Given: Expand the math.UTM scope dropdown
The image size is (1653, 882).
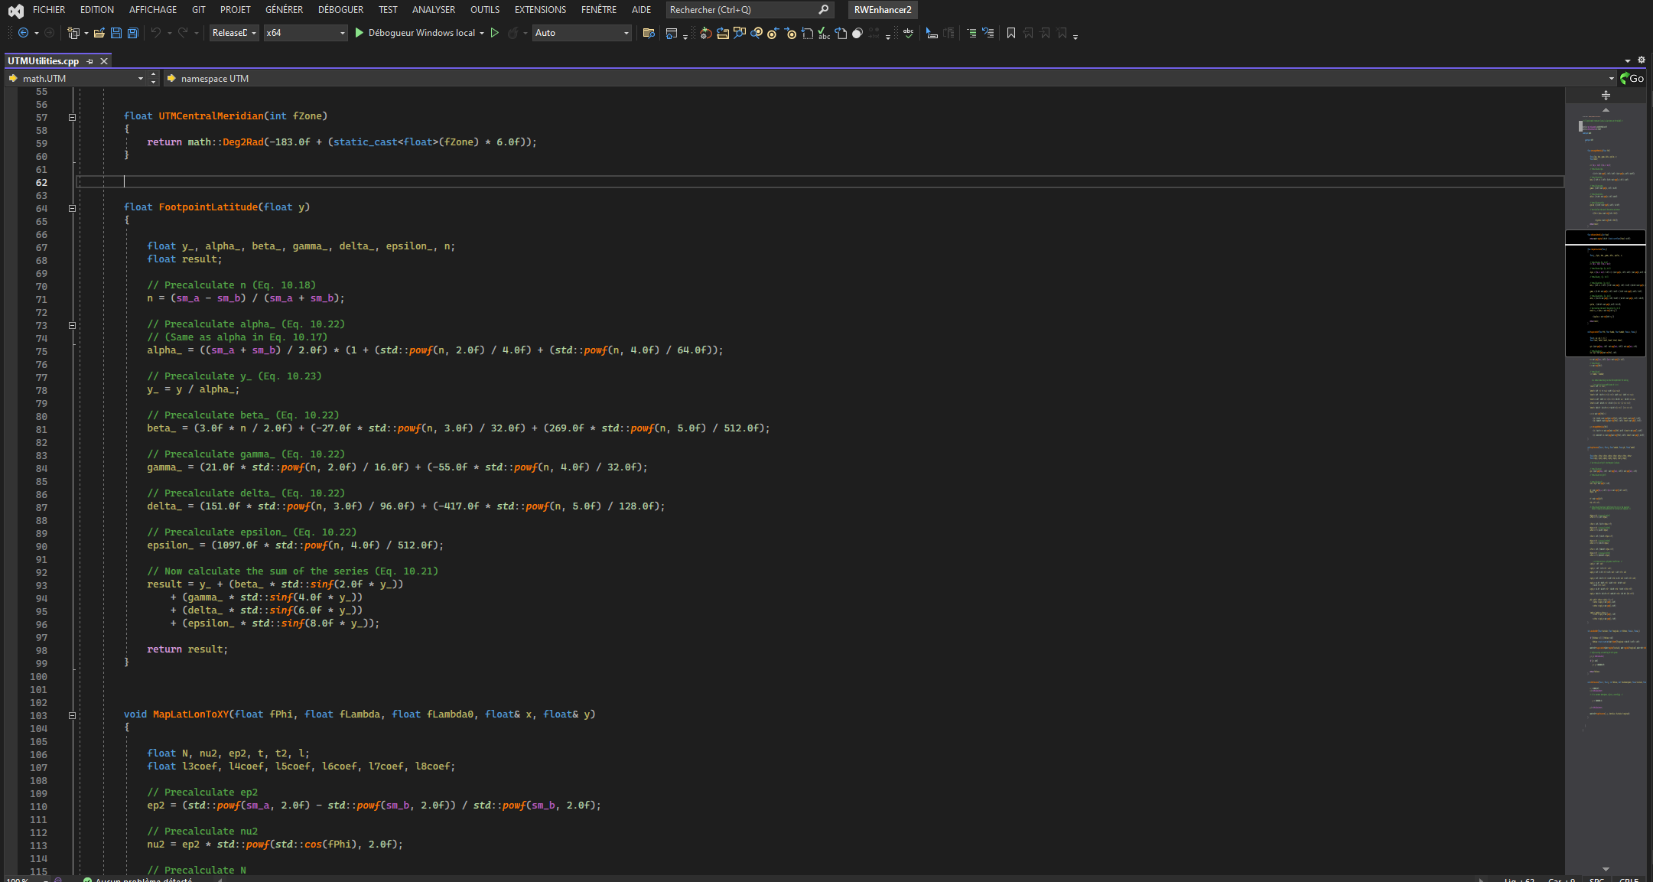Looking at the screenshot, I should coord(141,78).
